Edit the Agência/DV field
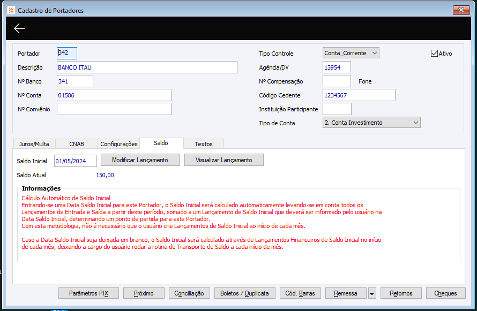The height and width of the screenshot is (311, 477). pos(337,67)
